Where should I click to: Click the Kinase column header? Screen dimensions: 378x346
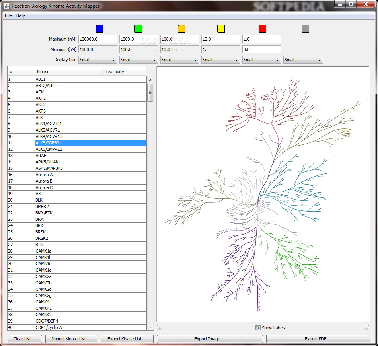(69, 72)
